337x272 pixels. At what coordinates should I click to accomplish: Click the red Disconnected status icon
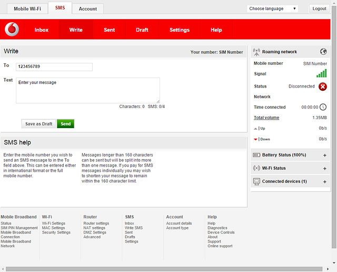point(323,86)
